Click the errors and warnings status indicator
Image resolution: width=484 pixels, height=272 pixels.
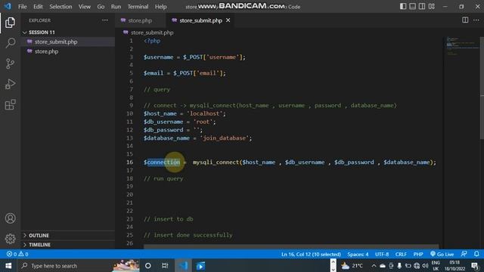17,254
